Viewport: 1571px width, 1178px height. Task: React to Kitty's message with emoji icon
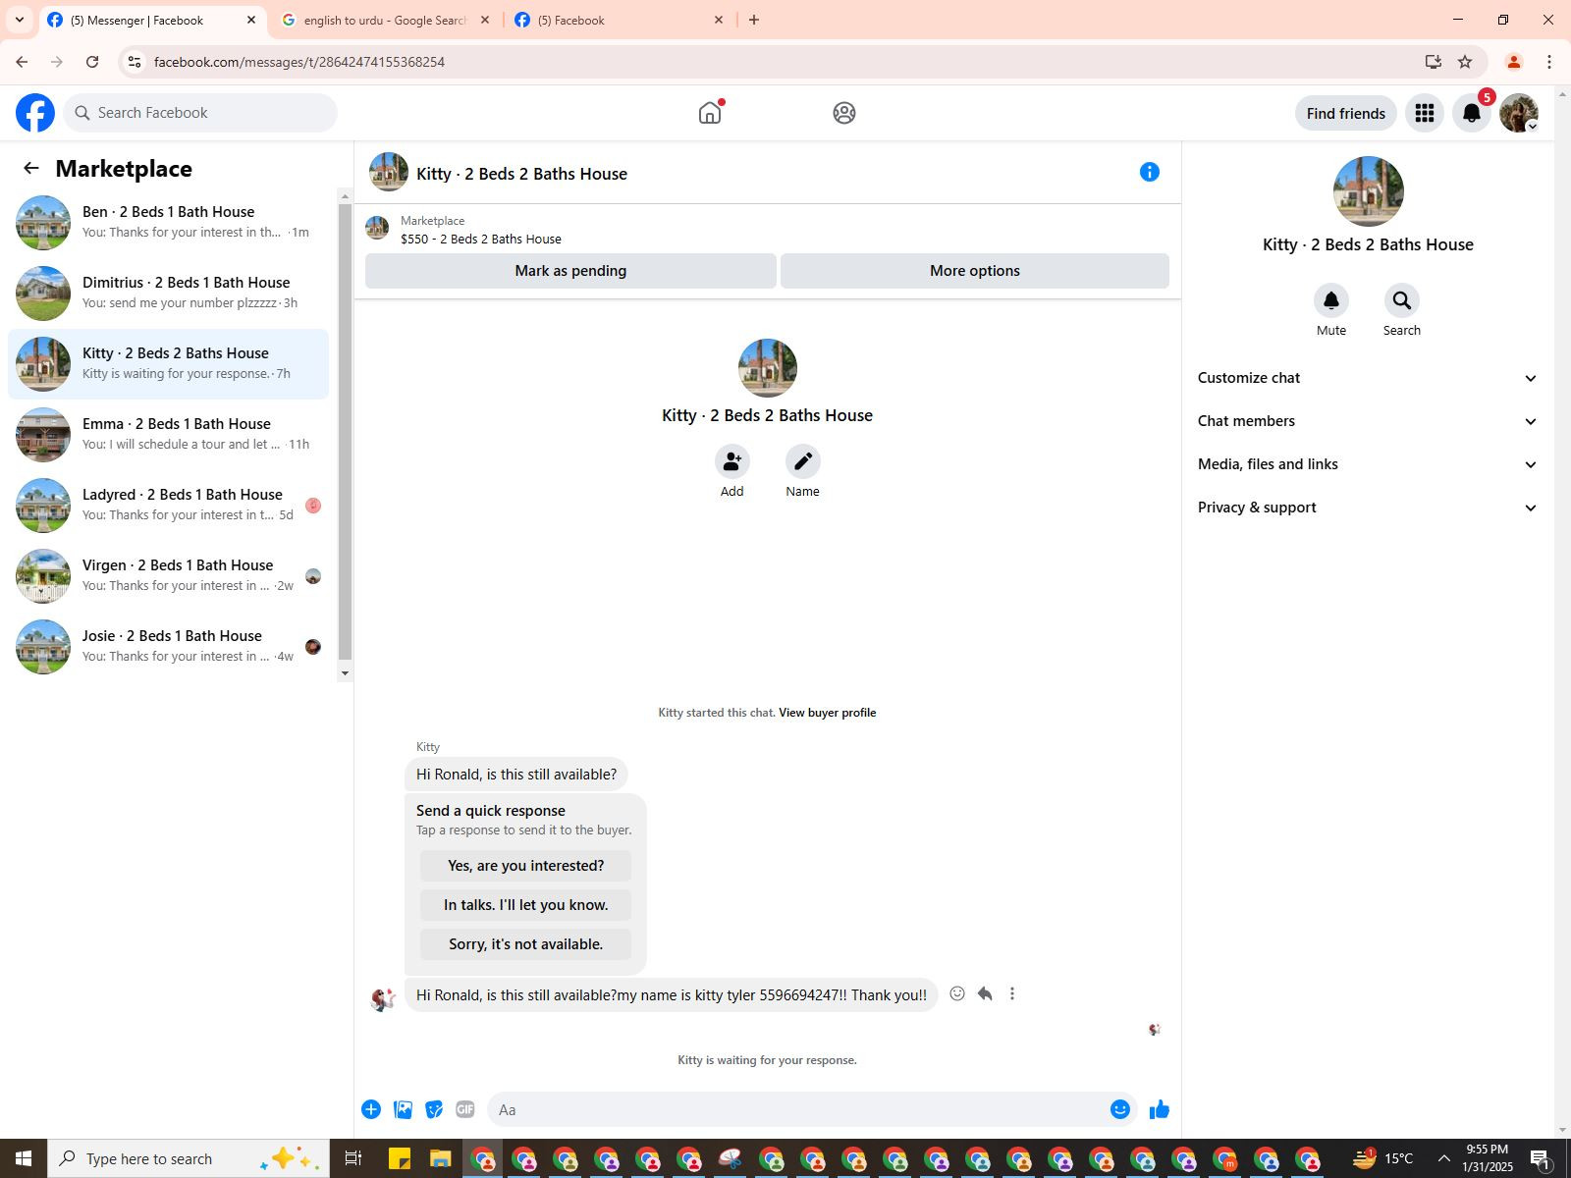[957, 993]
